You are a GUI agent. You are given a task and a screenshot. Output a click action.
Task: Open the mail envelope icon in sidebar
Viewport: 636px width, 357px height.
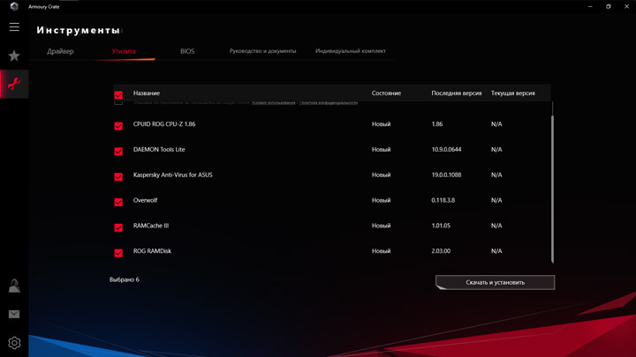(x=14, y=314)
